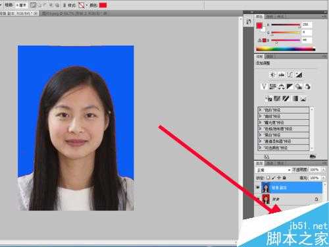Click the clip-to-layer icon at the adjustments panel bottom right
Image resolution: width=329 pixels, height=247 pixels.
[x=313, y=157]
